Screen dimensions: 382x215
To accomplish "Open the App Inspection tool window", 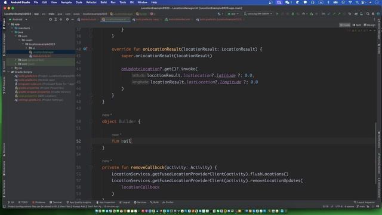I will tap(106, 202).
